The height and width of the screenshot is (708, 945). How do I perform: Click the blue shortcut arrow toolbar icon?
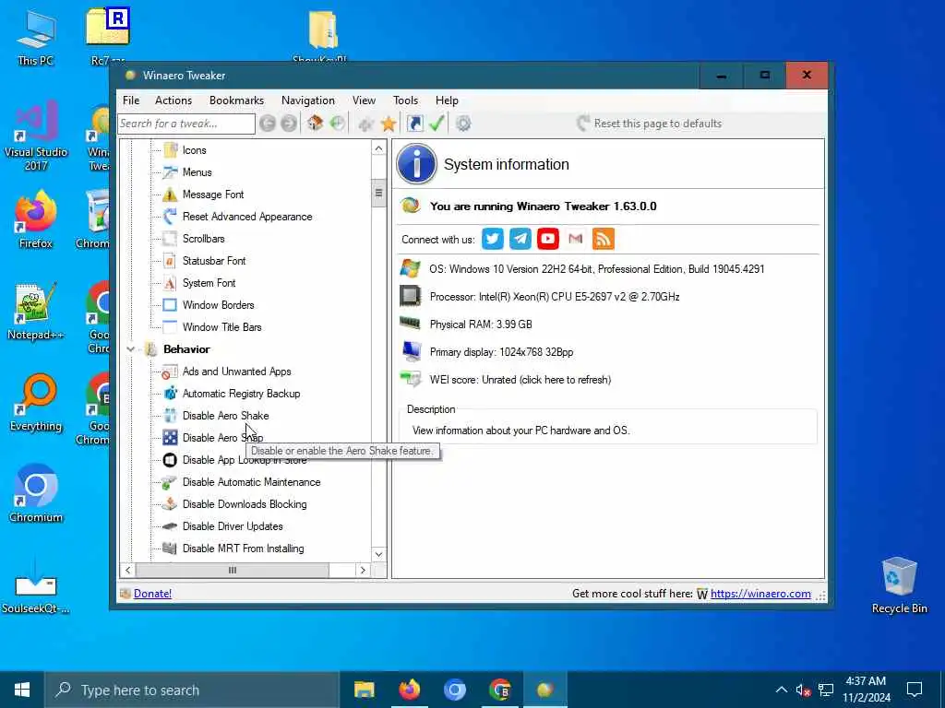coord(414,124)
